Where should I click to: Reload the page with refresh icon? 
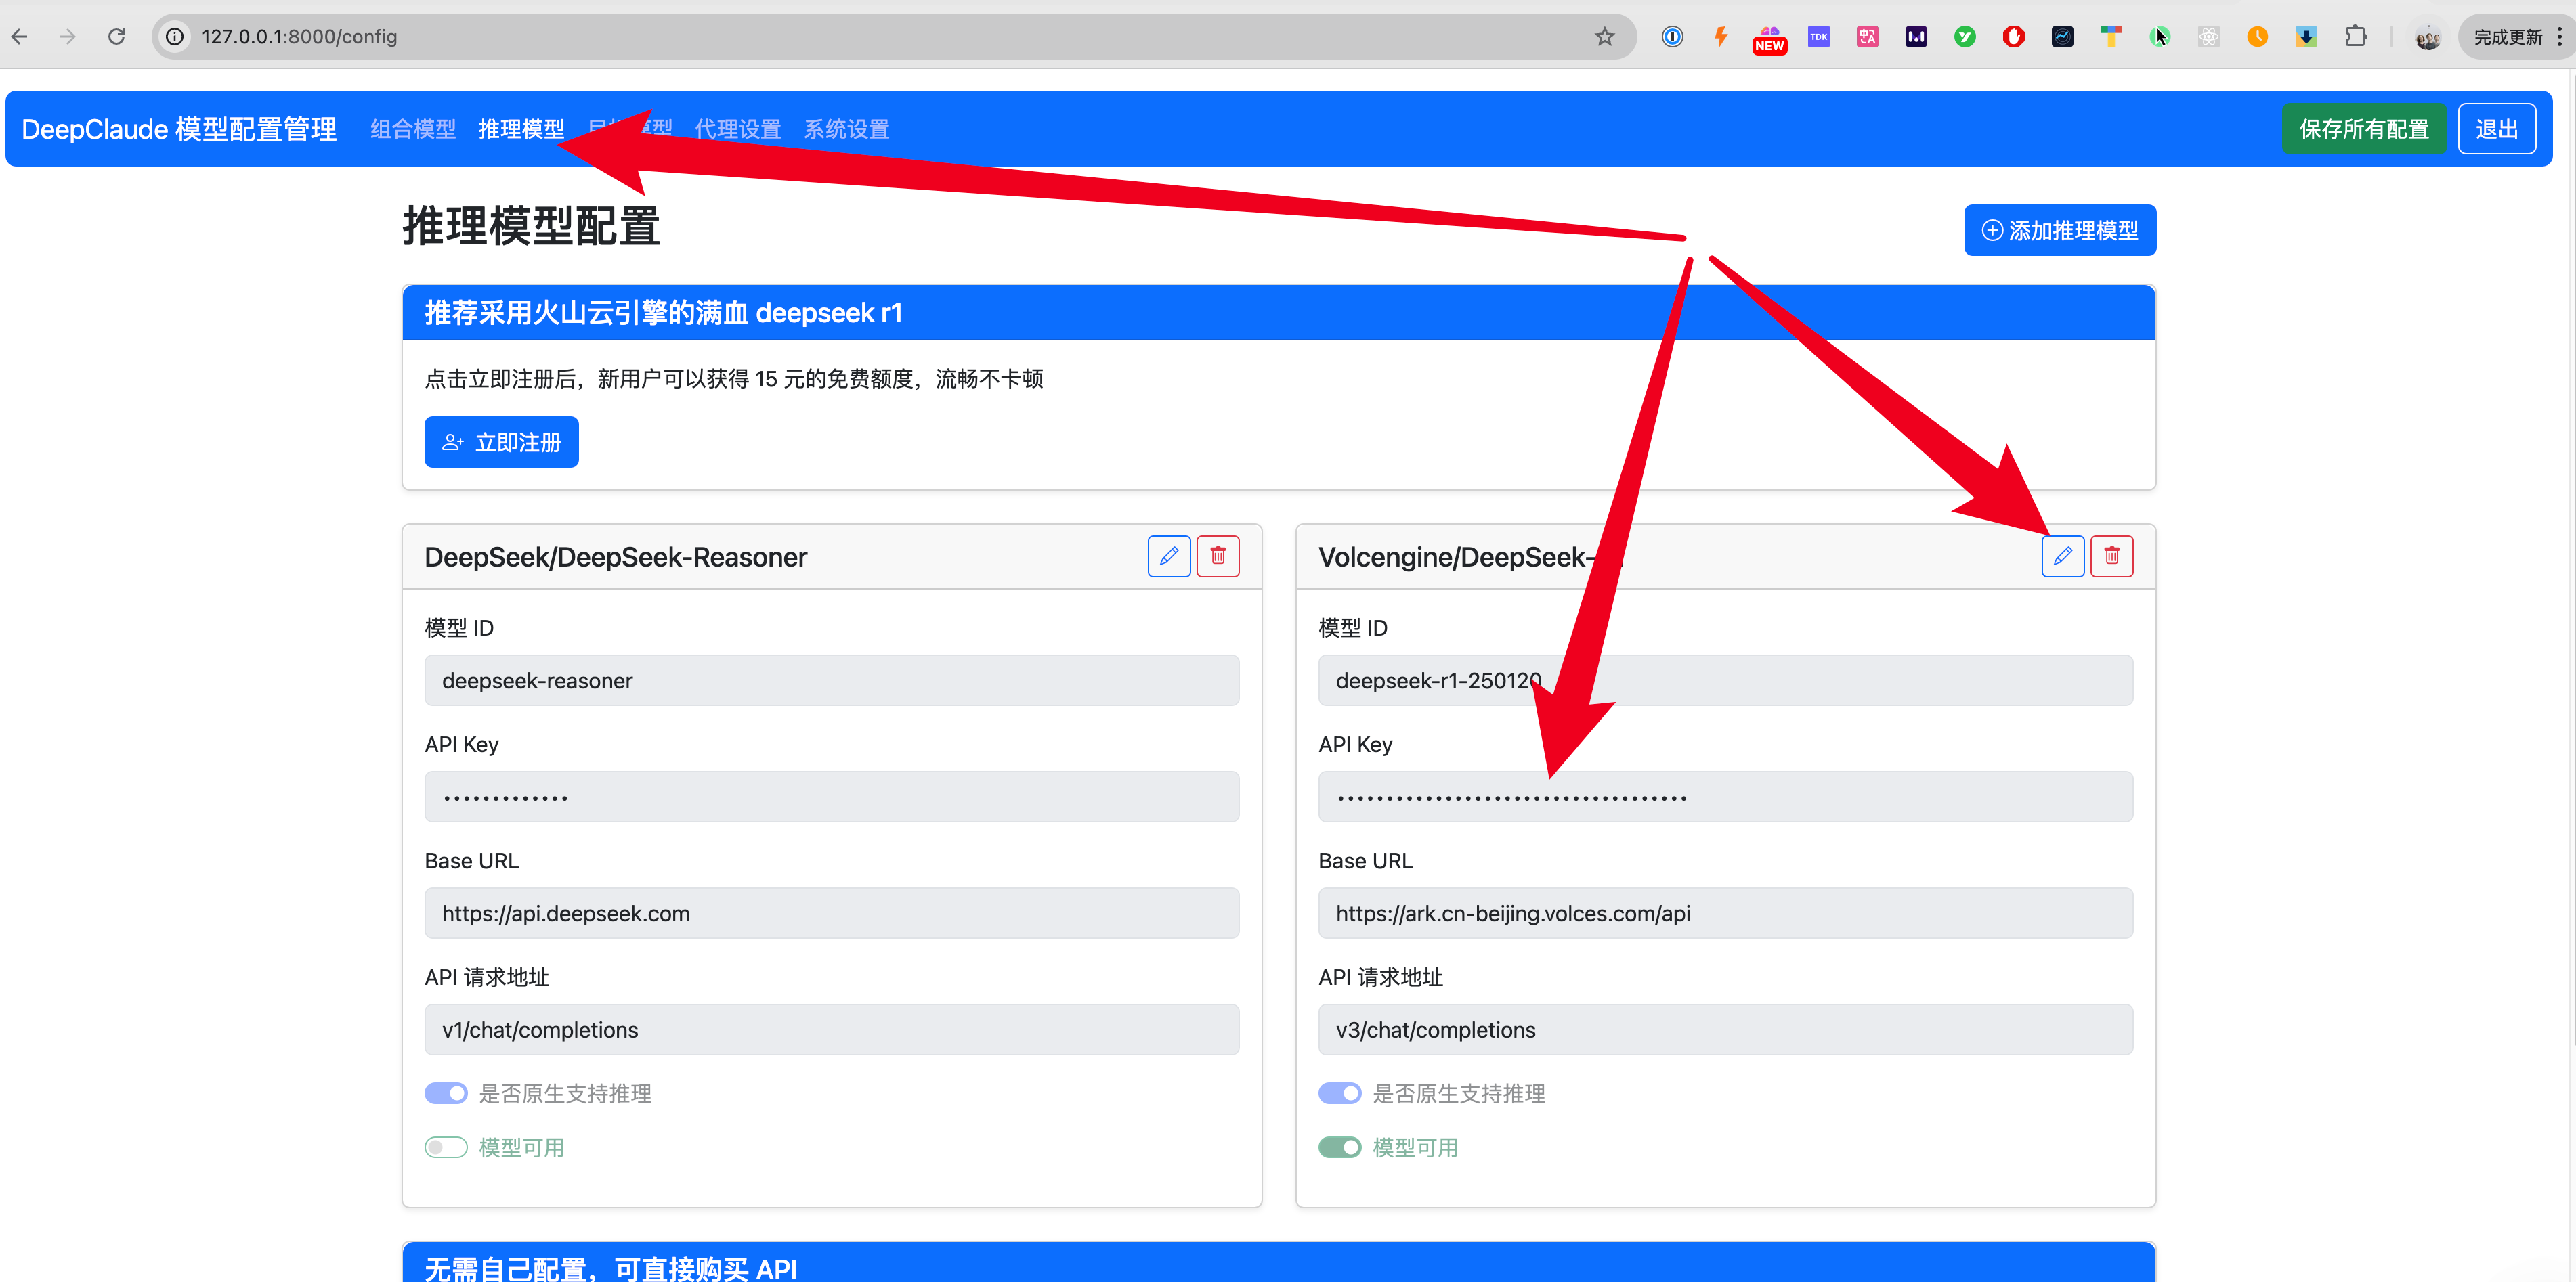(x=116, y=36)
